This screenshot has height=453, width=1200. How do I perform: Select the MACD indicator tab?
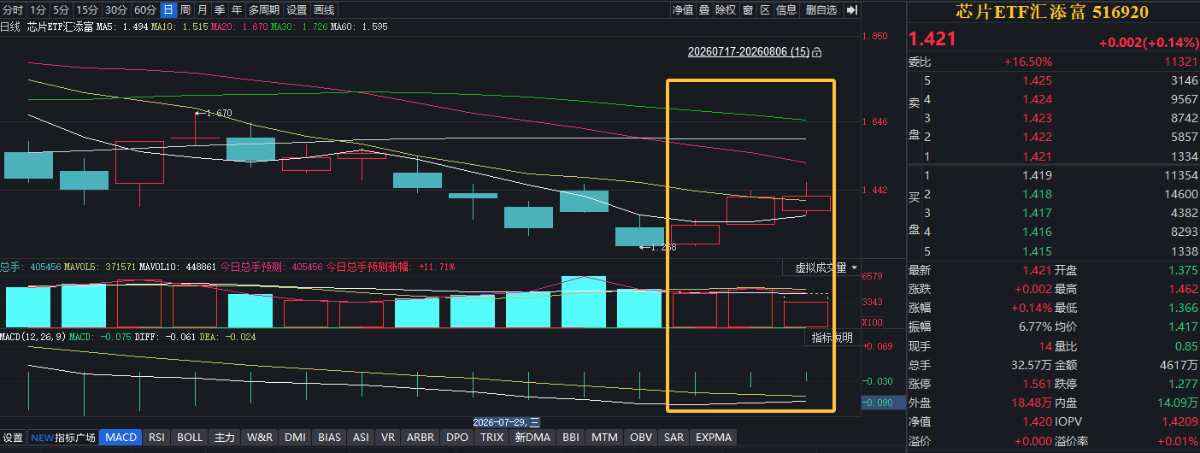coord(121,438)
